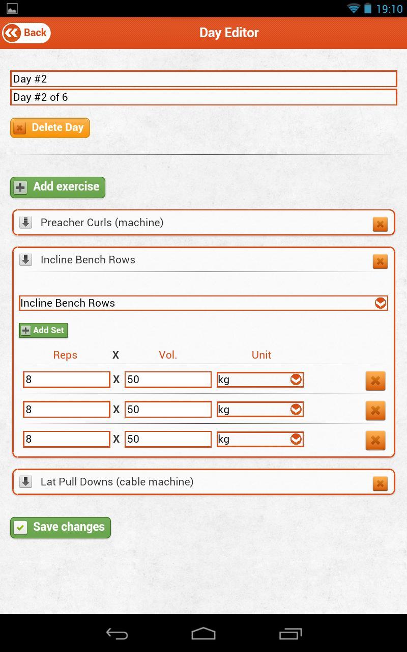Remove the last 8 x 50 kg set
Screen dimensions: 407x652
point(375,440)
